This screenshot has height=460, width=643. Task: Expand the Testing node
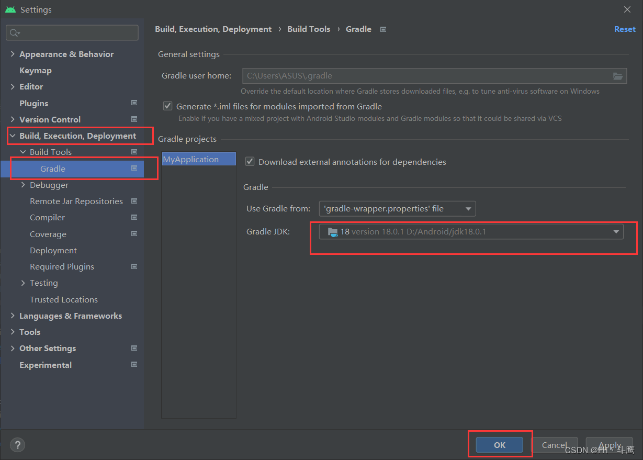pyautogui.click(x=23, y=283)
